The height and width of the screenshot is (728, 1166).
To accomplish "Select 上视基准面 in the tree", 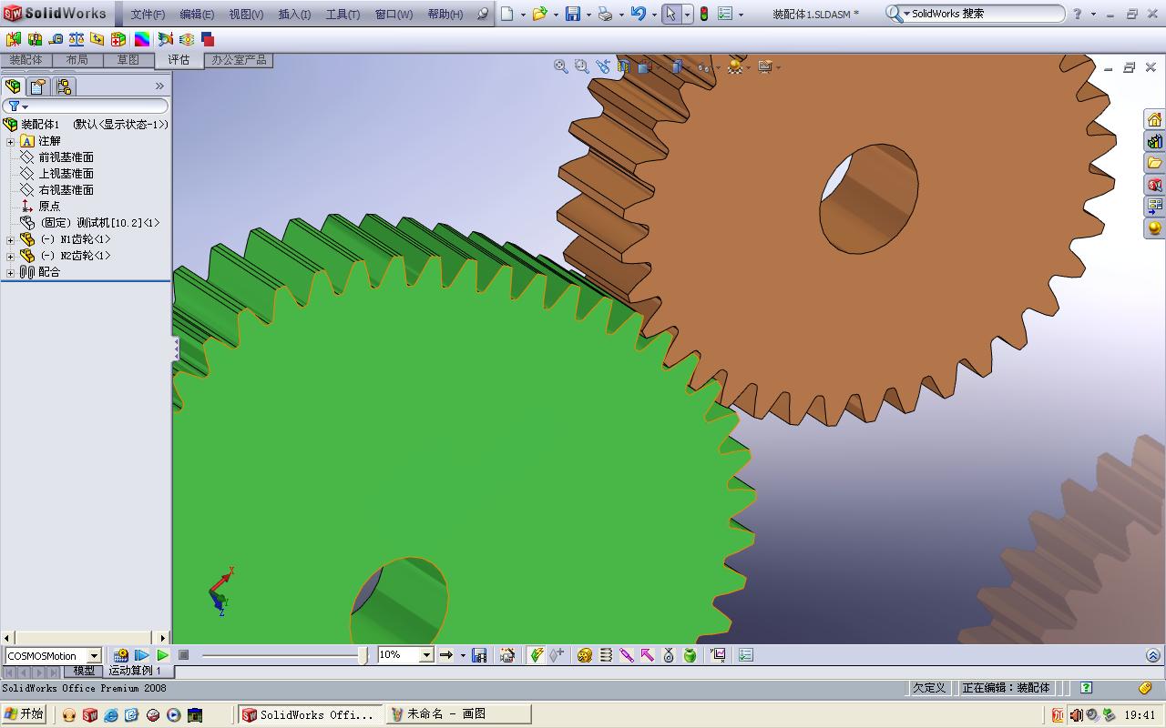I will pyautogui.click(x=66, y=174).
